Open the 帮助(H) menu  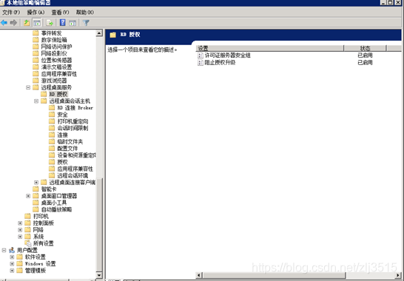tap(85, 12)
